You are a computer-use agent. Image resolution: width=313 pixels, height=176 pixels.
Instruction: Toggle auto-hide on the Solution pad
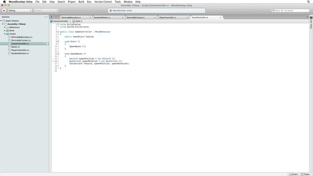coord(45,17)
